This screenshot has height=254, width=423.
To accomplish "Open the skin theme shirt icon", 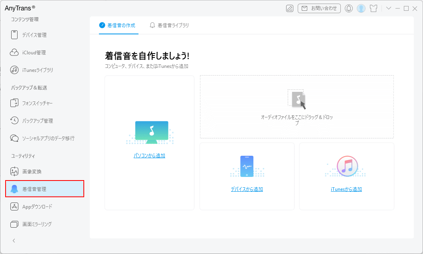I will tap(374, 9).
